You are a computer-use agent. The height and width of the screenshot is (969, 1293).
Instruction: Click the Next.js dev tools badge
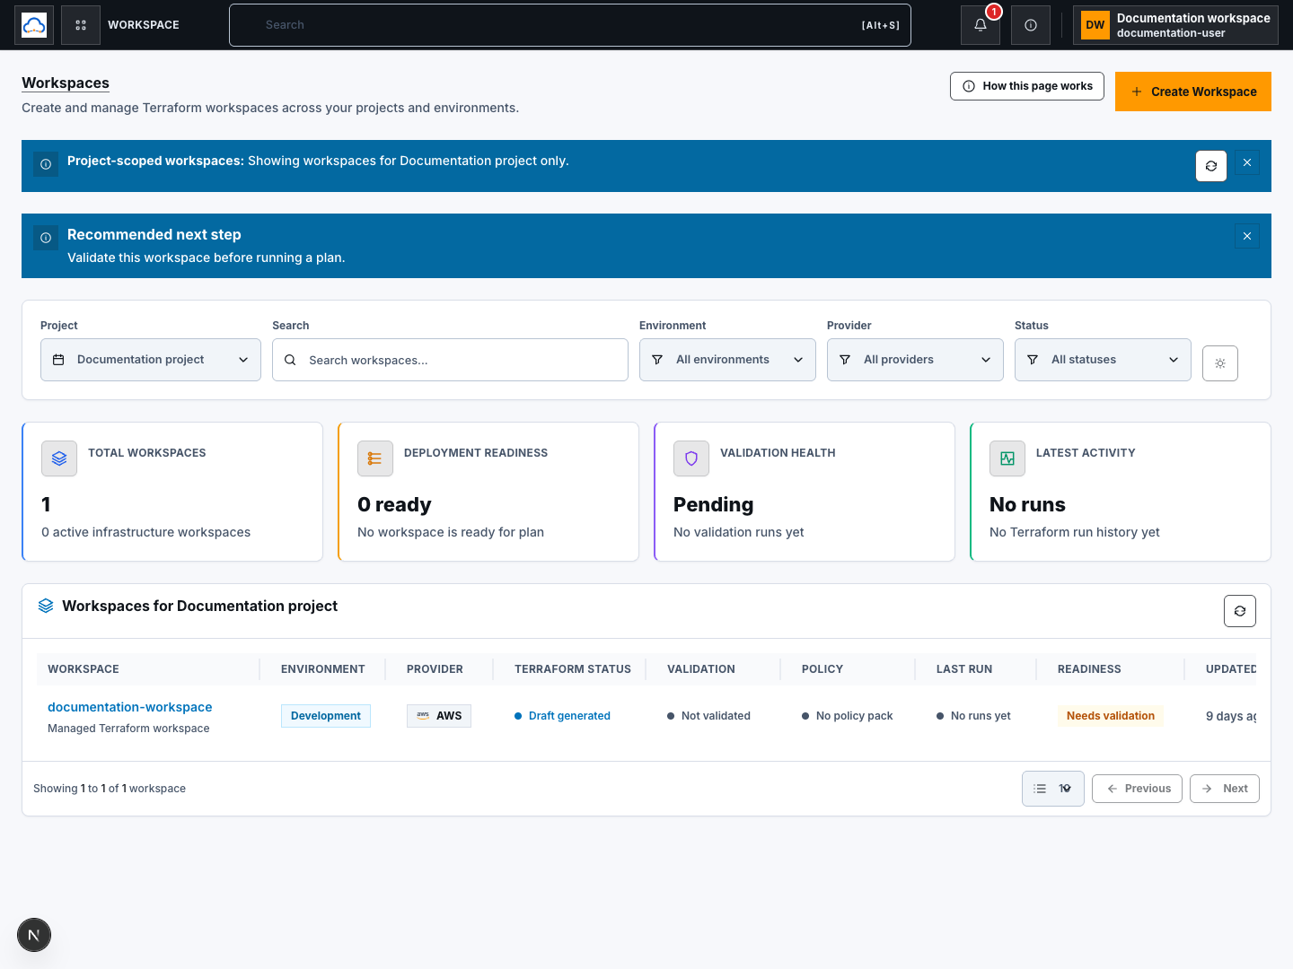point(34,935)
